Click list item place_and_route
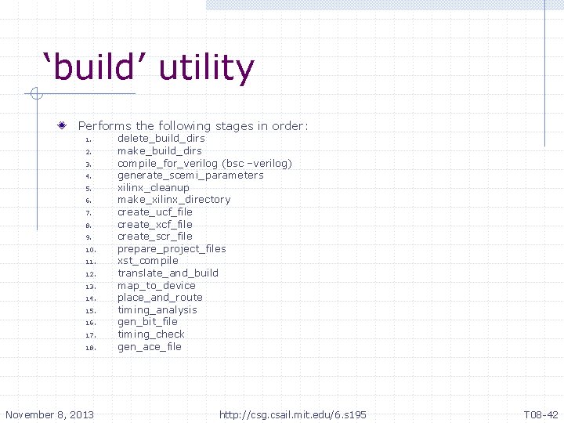 tap(160, 298)
